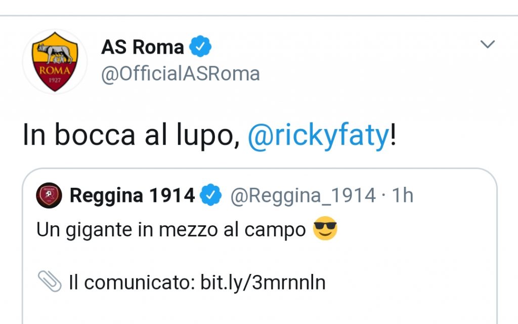Click the paperclip emoji before Il comunicato
Viewport: 518px width, 324px height.
point(50,280)
